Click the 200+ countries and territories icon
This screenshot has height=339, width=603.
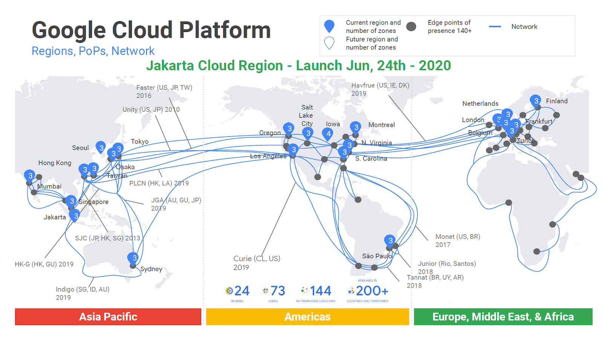351,291
